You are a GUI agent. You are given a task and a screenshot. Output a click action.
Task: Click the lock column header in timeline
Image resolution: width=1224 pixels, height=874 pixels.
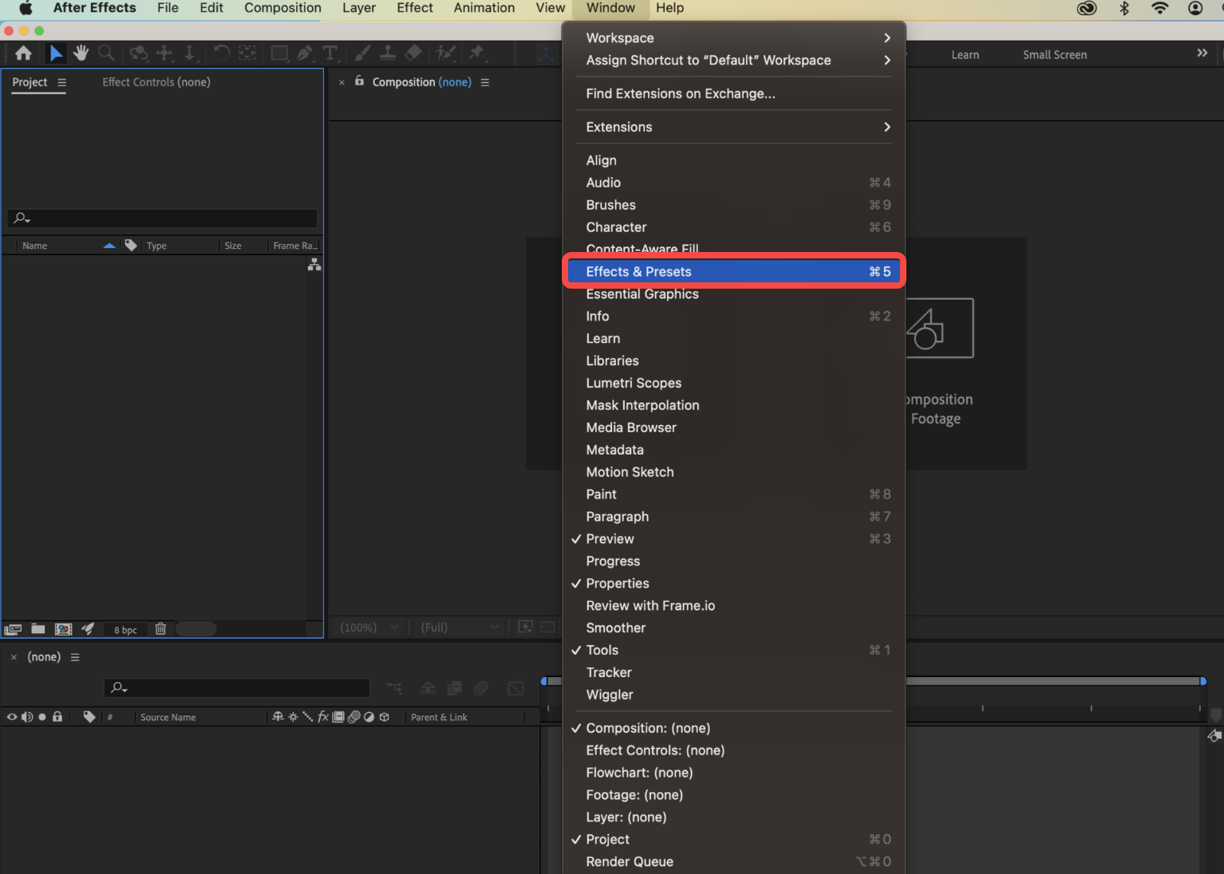coord(57,717)
